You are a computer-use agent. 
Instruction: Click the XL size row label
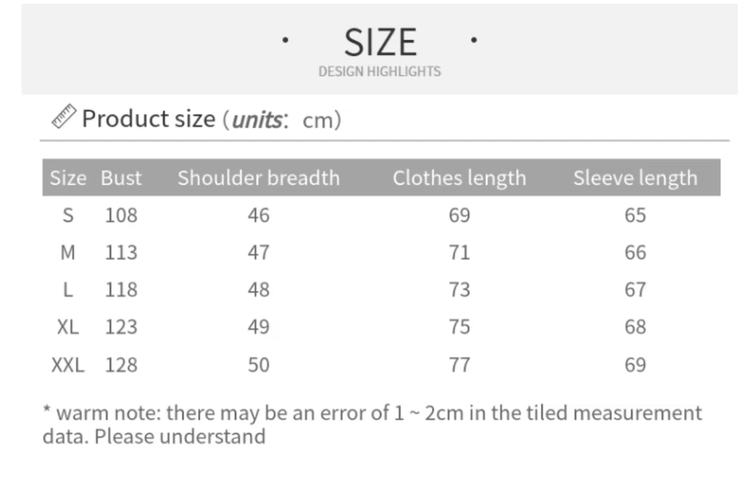pos(68,327)
